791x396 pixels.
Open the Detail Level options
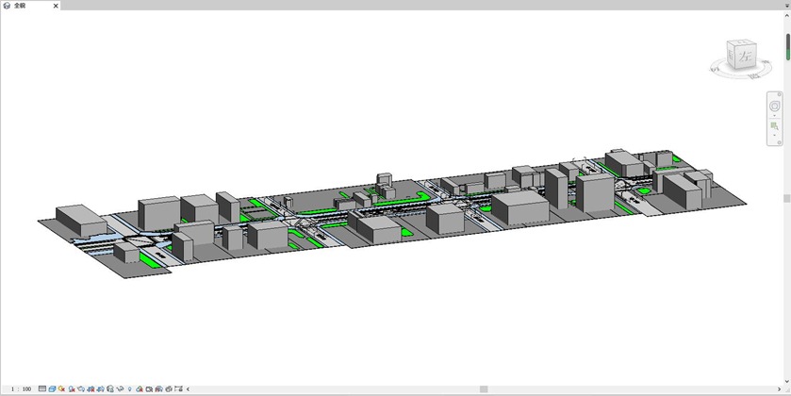tap(42, 388)
